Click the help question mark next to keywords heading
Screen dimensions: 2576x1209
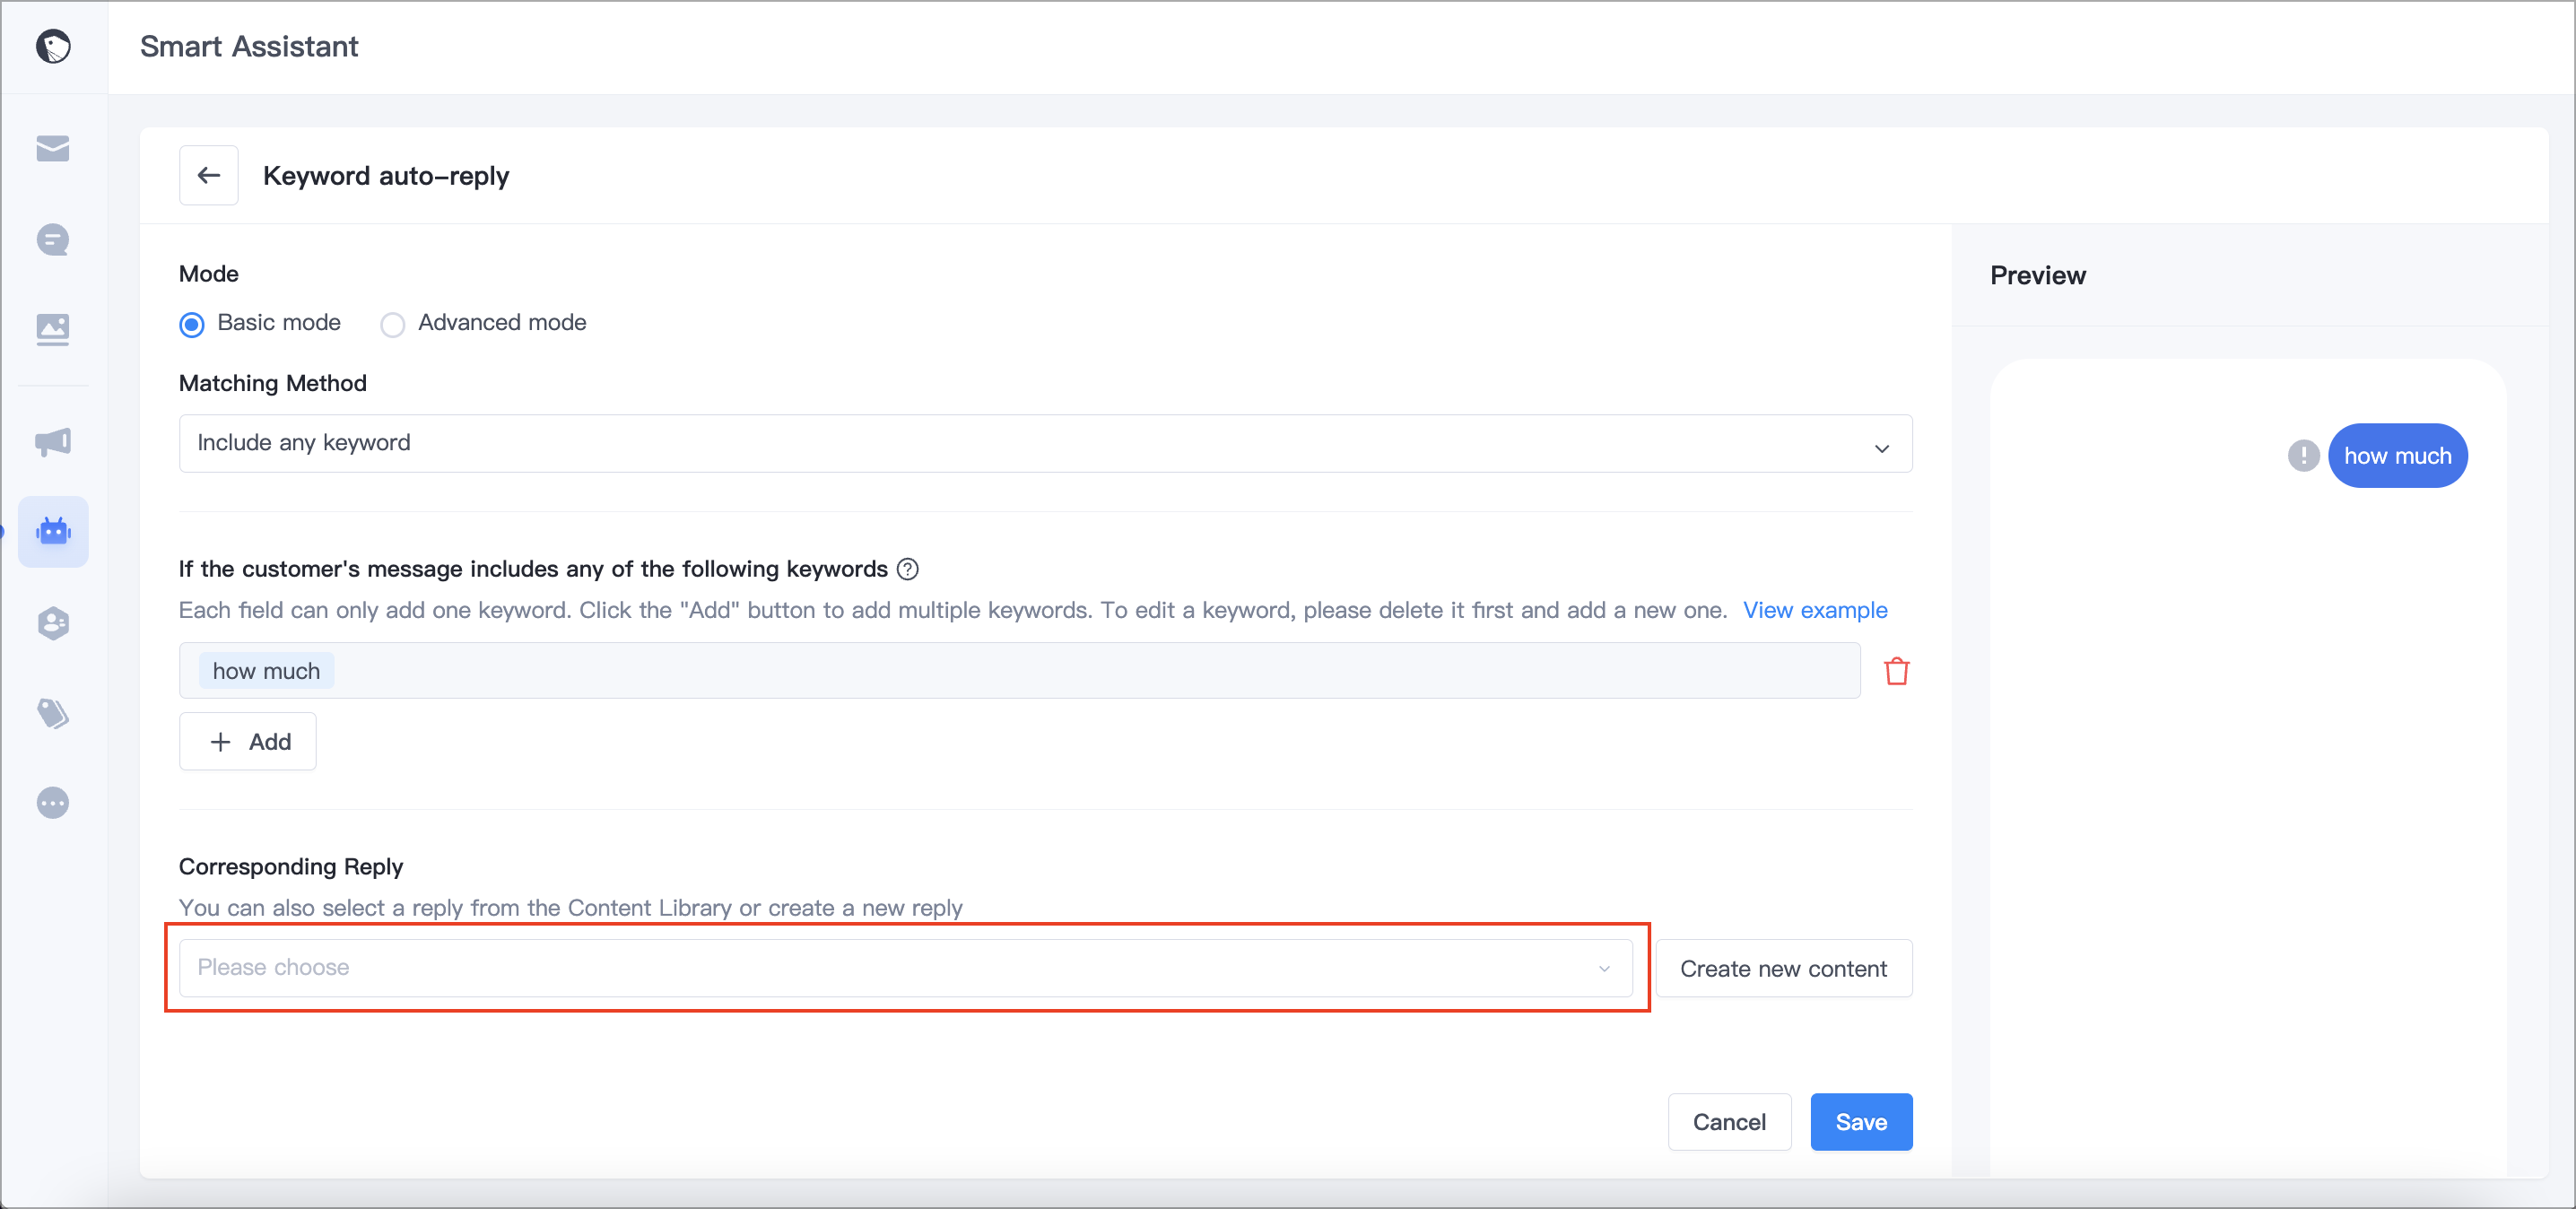[x=907, y=569]
